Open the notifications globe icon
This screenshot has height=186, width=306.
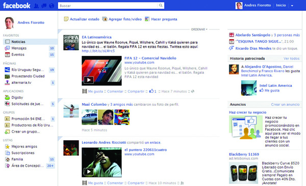(x=52, y=6)
